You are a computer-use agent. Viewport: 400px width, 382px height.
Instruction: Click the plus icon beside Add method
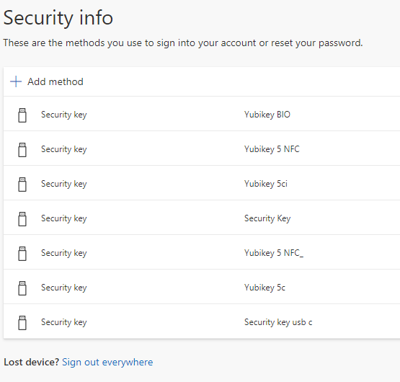coord(16,81)
